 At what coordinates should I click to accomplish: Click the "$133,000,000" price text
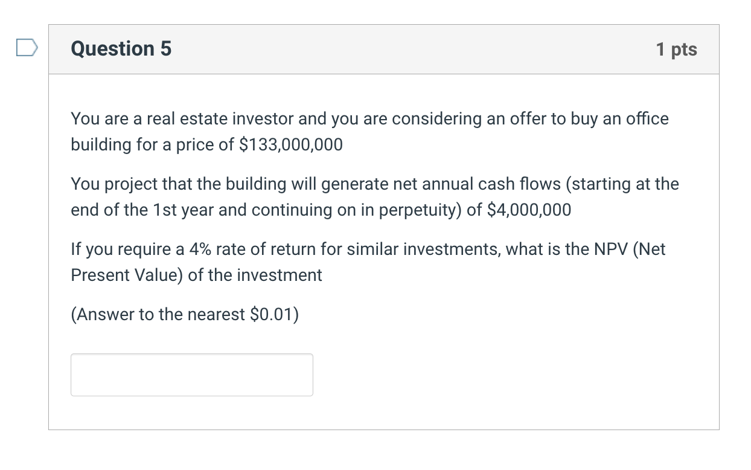[x=291, y=145]
